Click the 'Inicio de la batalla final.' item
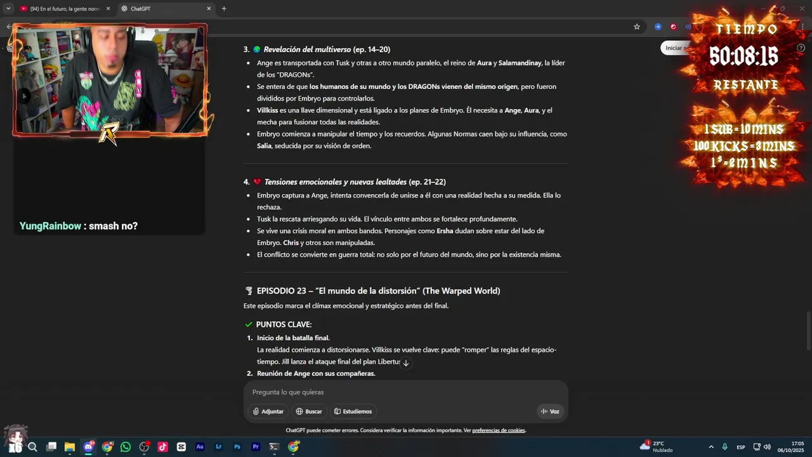The width and height of the screenshot is (812, 457). (x=293, y=338)
